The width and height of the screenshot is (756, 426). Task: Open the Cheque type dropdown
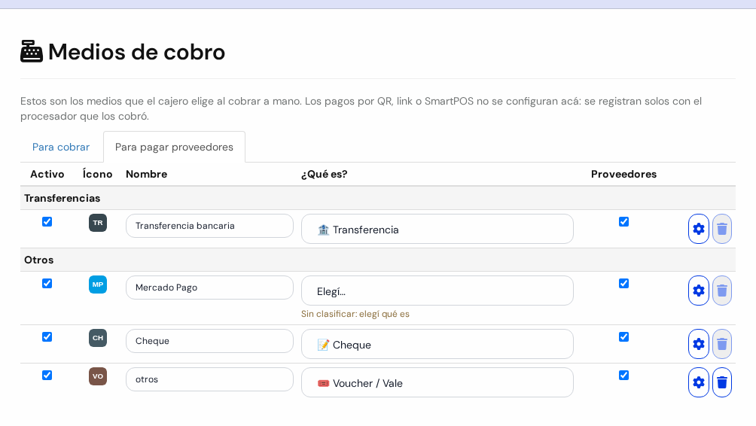tap(437, 344)
